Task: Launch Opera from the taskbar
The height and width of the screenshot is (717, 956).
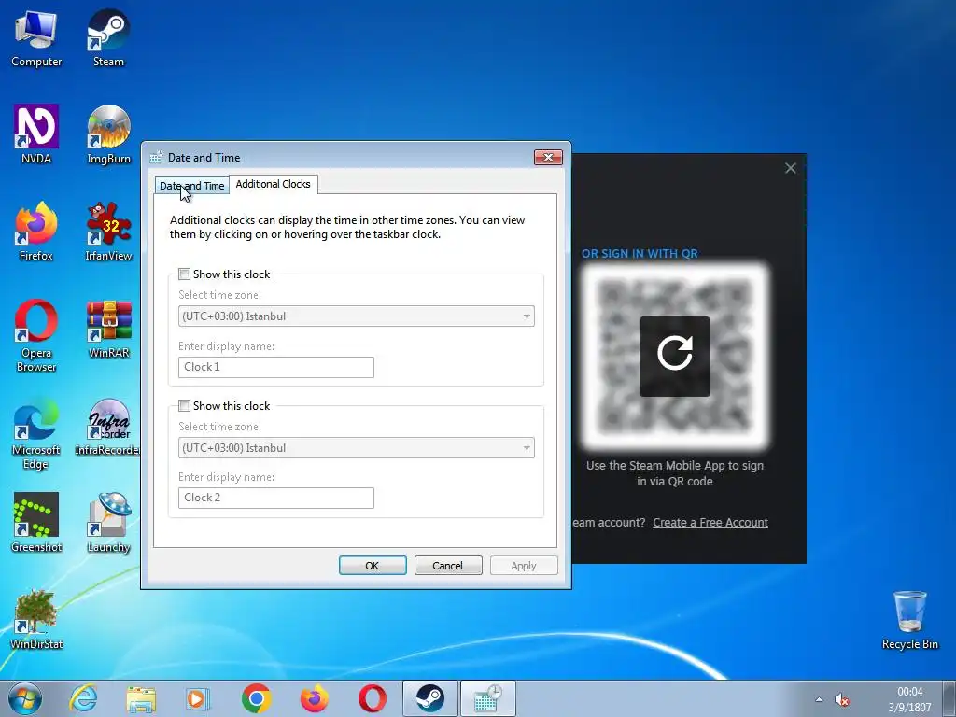Action: point(372,698)
